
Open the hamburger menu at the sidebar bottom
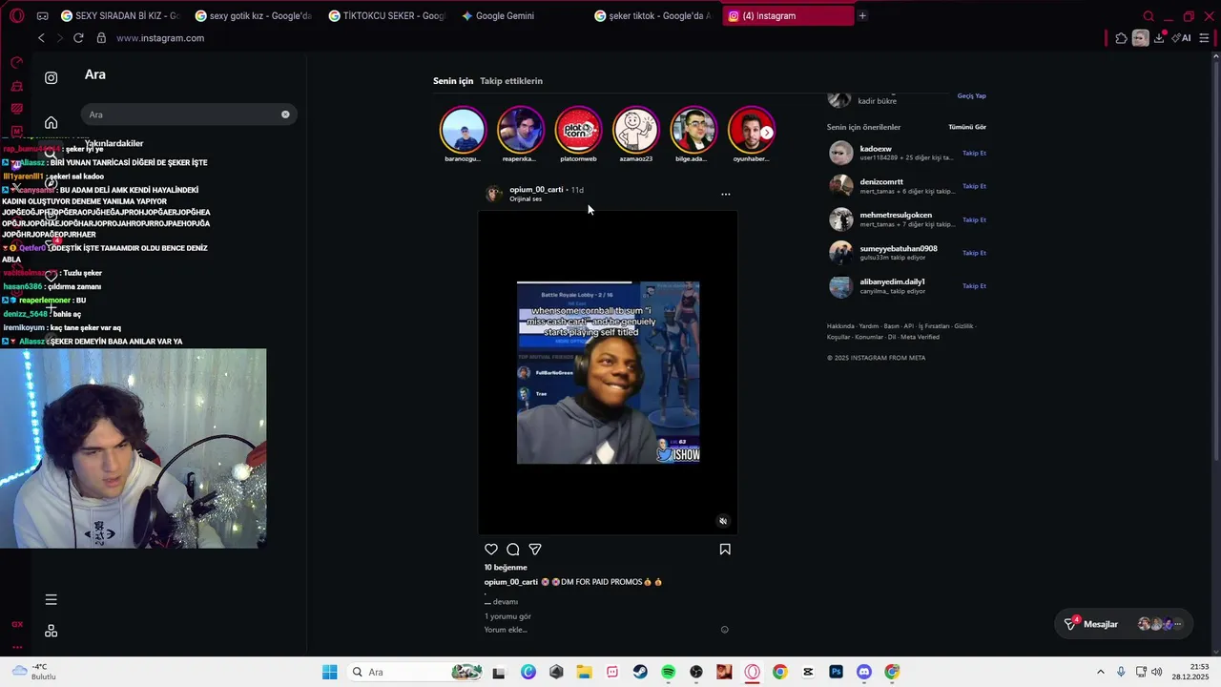point(52,600)
